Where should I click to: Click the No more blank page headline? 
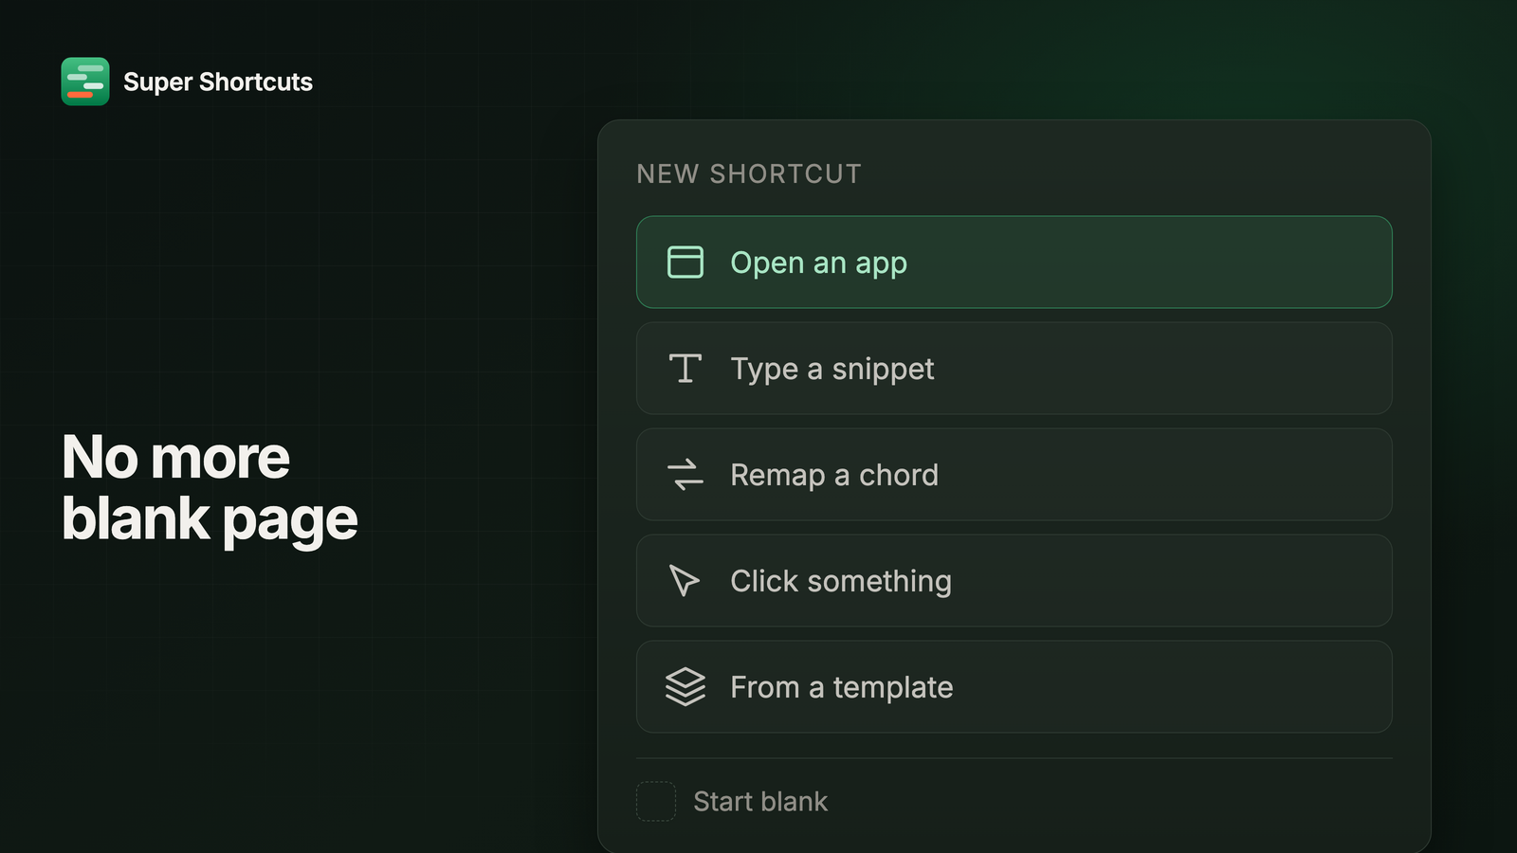point(210,489)
